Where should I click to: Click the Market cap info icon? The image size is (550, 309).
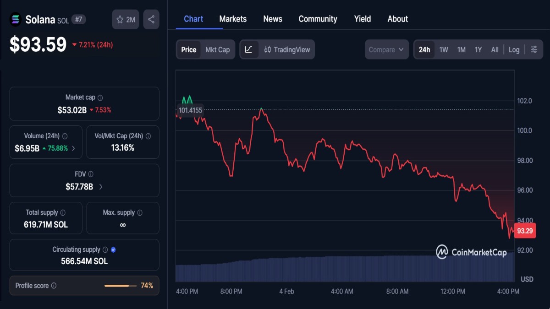[x=100, y=97]
